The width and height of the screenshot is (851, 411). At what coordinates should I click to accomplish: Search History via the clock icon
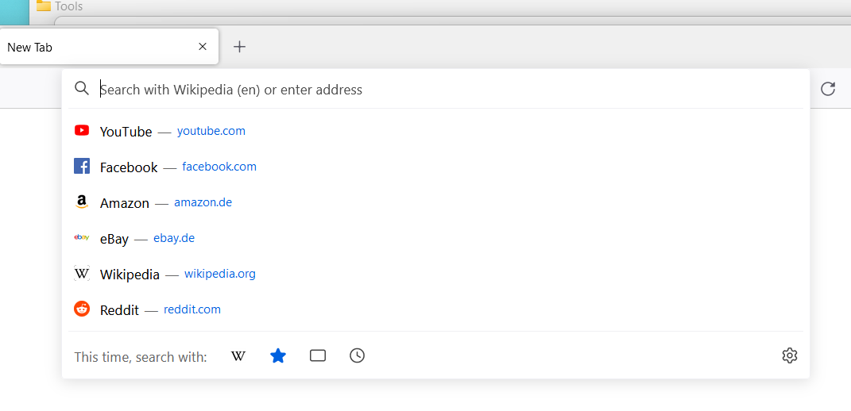point(357,355)
